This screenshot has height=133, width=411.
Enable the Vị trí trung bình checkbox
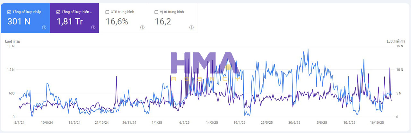[156, 12]
